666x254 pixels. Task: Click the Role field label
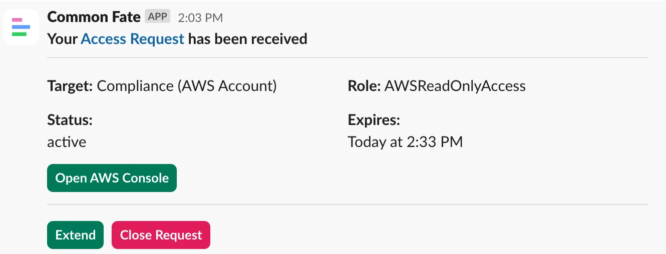click(x=364, y=86)
